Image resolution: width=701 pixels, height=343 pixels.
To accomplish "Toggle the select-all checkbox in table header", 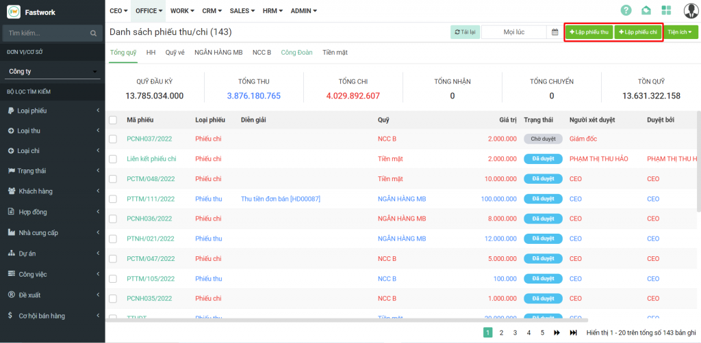I will [113, 120].
